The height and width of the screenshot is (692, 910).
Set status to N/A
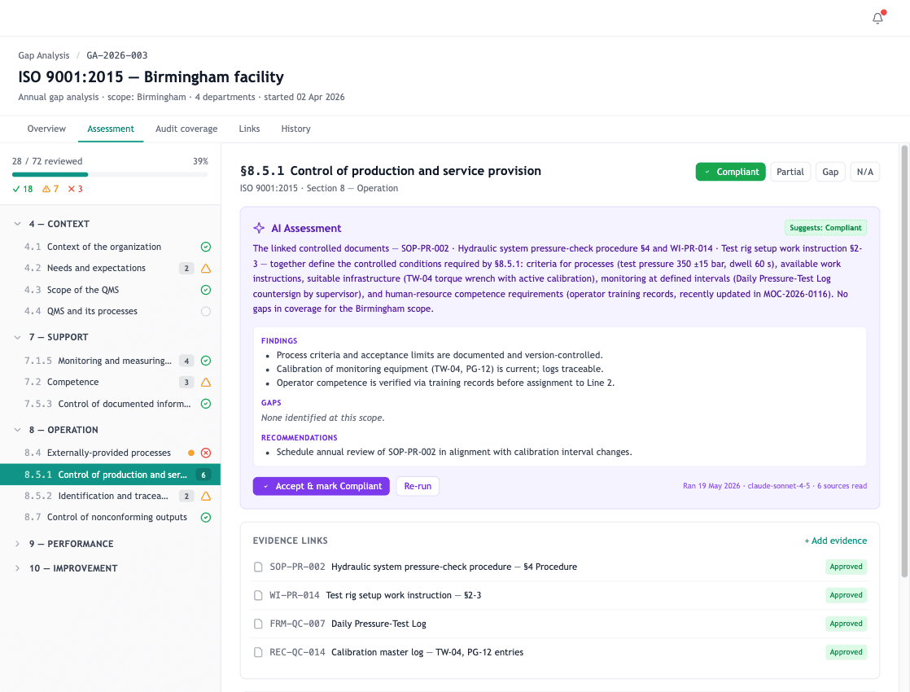864,172
